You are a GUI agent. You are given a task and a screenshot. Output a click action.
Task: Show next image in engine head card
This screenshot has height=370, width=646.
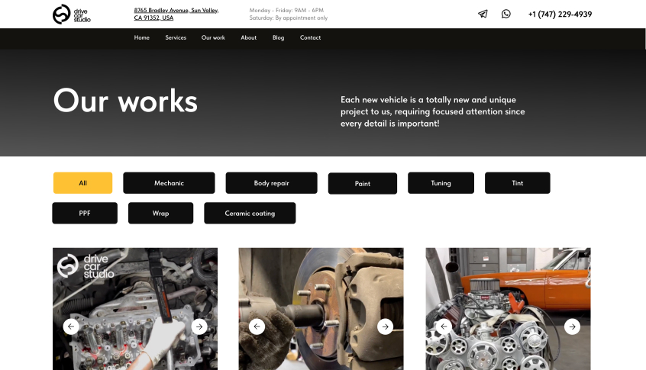[199, 327]
